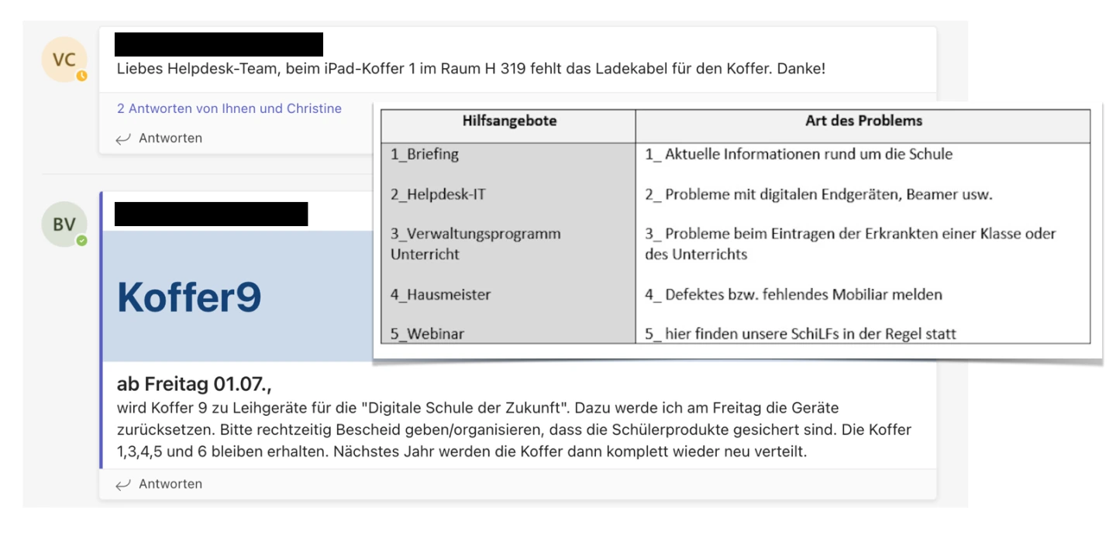Click the 'Koffer9' announcement headline
The height and width of the screenshot is (535, 1116).
189,297
